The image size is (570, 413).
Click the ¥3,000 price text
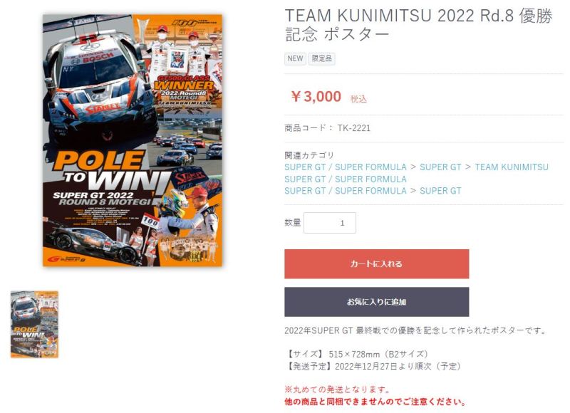coord(316,97)
